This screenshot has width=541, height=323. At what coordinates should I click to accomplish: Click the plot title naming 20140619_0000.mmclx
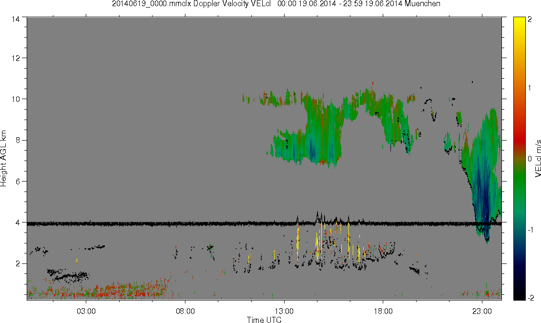click(276, 4)
